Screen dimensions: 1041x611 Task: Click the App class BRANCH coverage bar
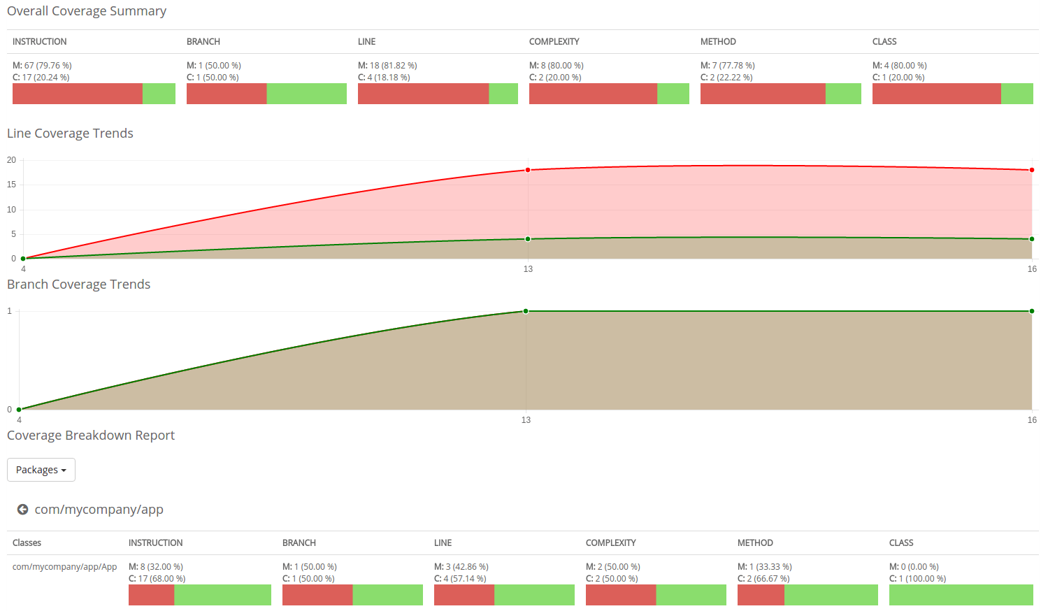click(352, 595)
